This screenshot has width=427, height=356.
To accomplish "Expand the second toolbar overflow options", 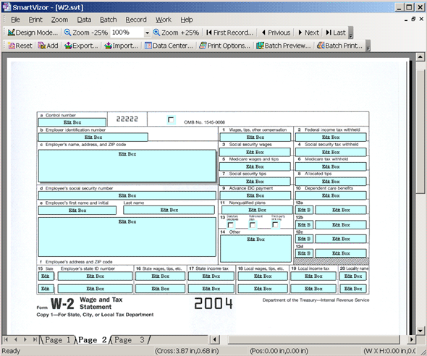I will coord(368,46).
